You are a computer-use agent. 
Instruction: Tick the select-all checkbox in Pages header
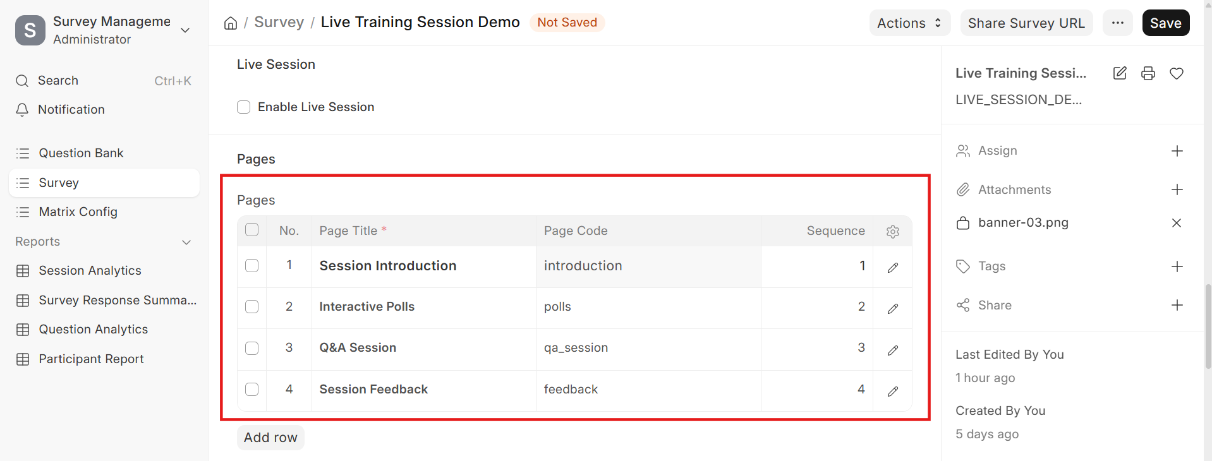coord(251,230)
